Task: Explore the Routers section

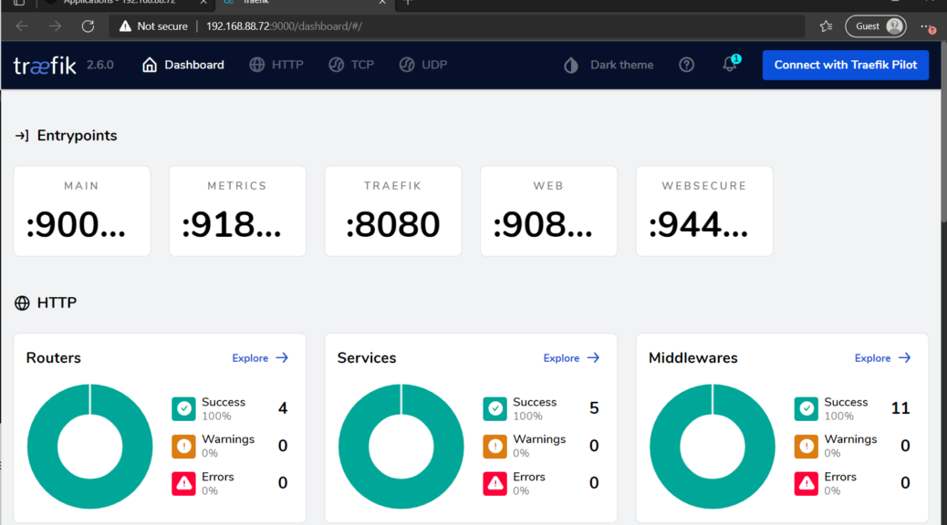Action: (260, 358)
